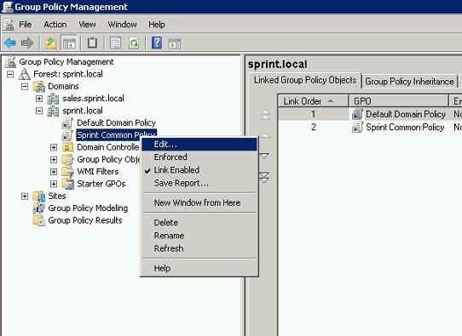The width and height of the screenshot is (462, 336).
Task: Click the Domains folder icon
Action: (39, 87)
